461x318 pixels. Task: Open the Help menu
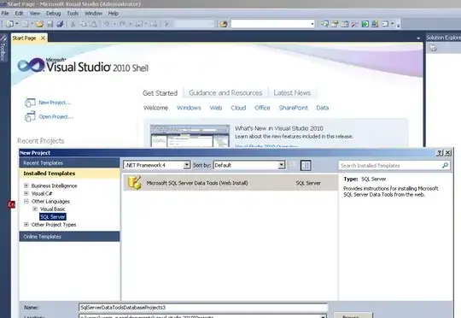pyautogui.click(x=114, y=14)
